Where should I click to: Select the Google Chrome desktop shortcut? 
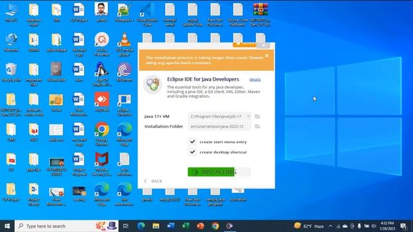pyautogui.click(x=102, y=134)
